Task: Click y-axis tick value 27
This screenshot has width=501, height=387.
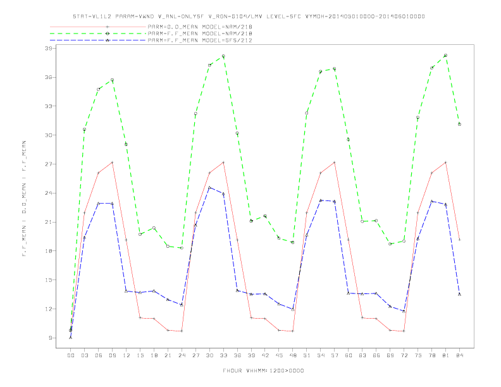Action: [x=48, y=164]
